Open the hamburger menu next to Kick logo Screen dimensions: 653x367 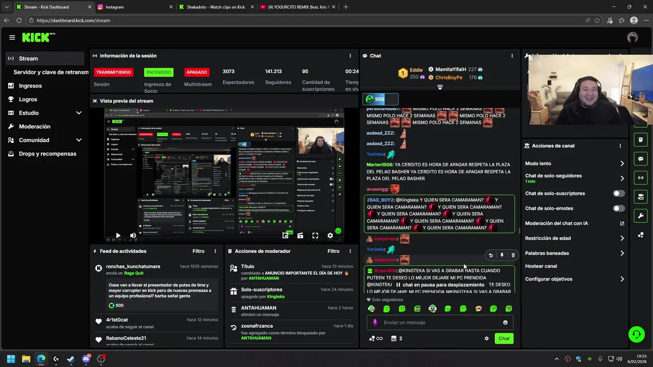point(12,37)
